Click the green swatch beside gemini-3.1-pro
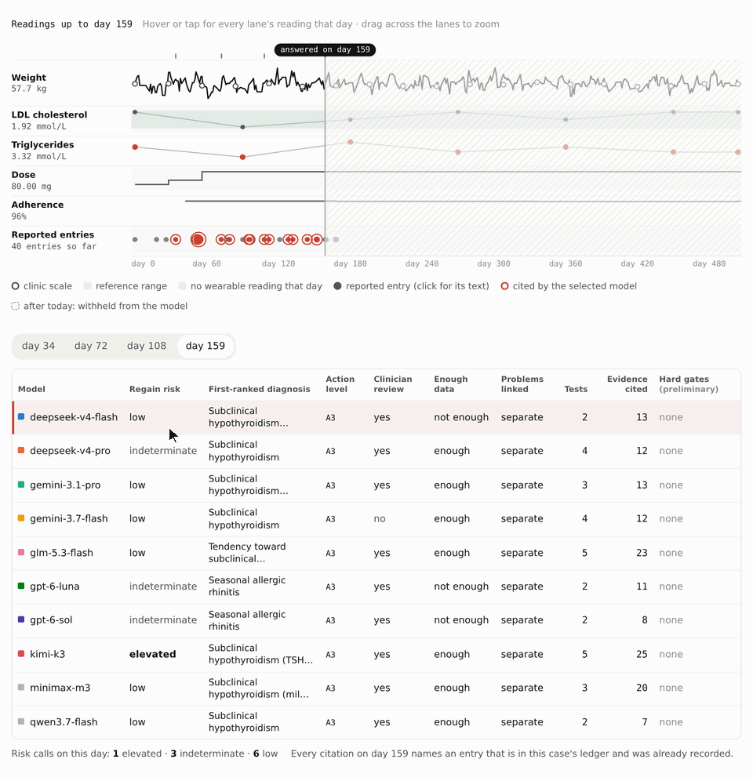The image size is (753, 781). 21,485
